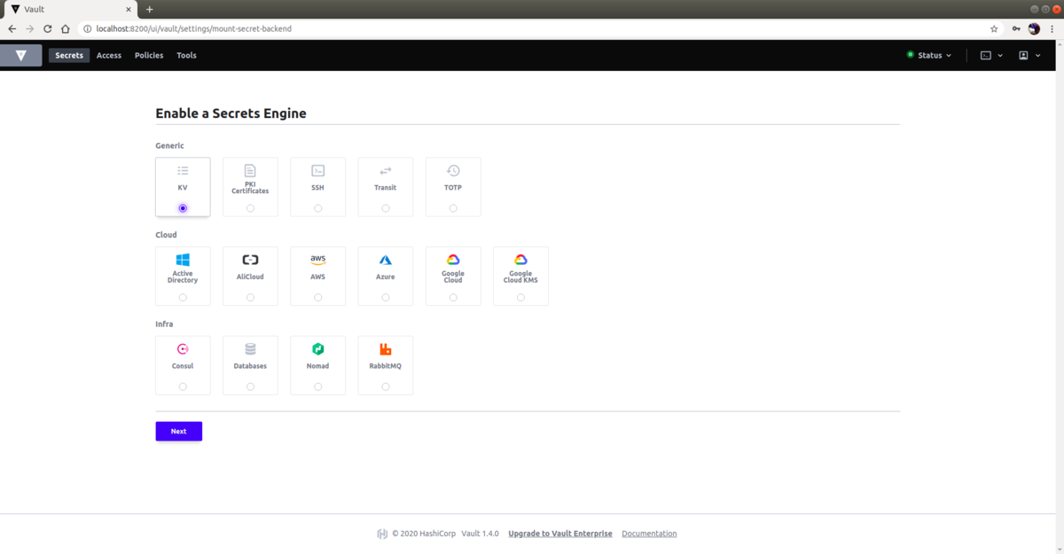Open Upgrade to Vault Enterprise link
Viewport: 1064px width, 554px height.
[x=560, y=534]
